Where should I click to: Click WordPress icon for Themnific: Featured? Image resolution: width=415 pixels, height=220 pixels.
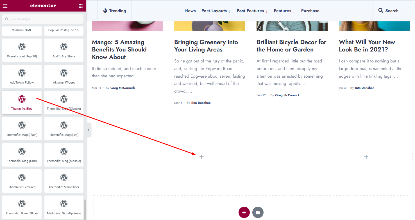click(22, 178)
